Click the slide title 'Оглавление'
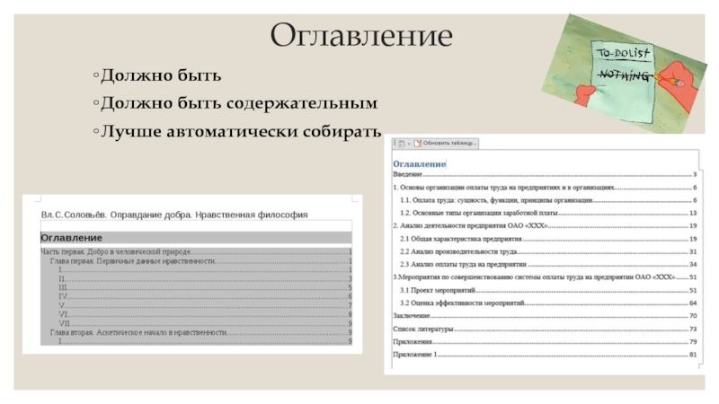 [361, 35]
